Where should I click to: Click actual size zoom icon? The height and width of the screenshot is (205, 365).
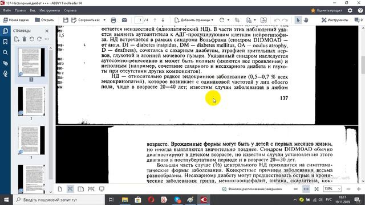[x=295, y=189]
